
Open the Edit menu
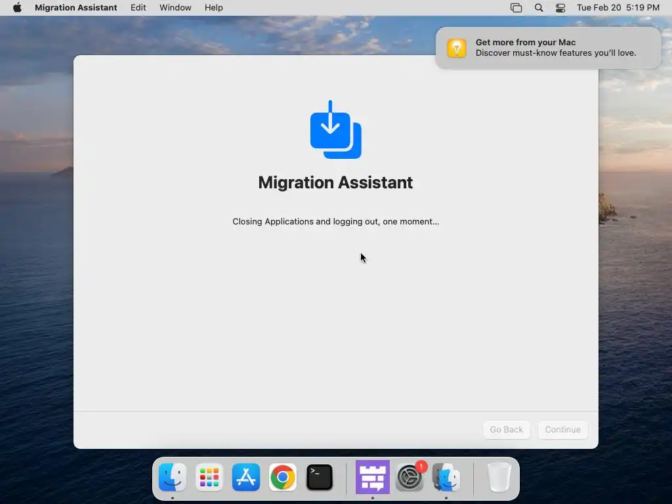pos(138,8)
